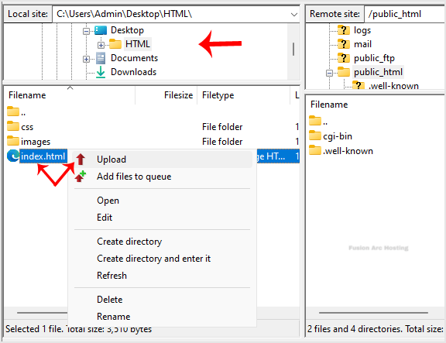This screenshot has height=343, width=446.
Task: Click the red Upload arrow icon
Action: coord(81,159)
